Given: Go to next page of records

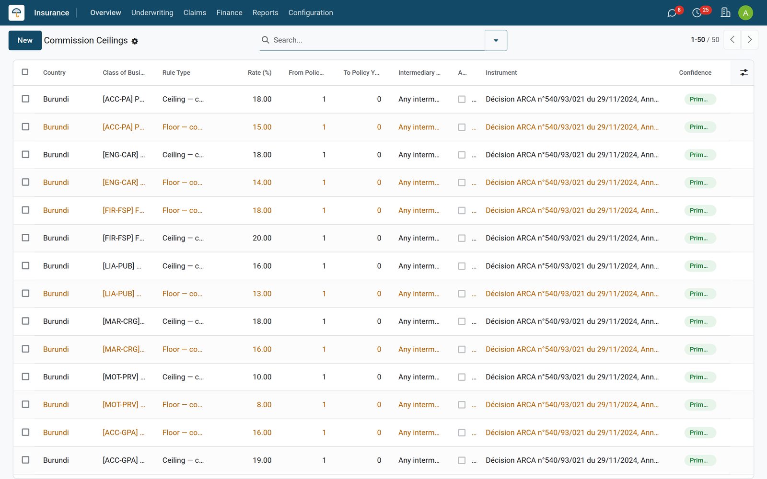Looking at the screenshot, I should pyautogui.click(x=750, y=40).
